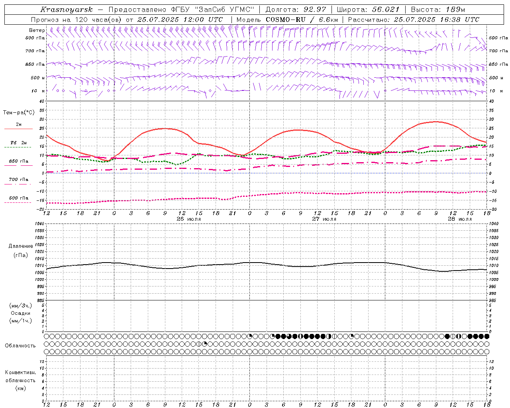This screenshot has height=408, width=510.
Task: Click the 'Td 2м' dew point legend label
Action: (x=19, y=143)
